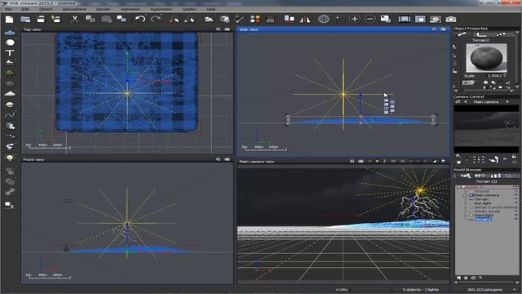This screenshot has height=294, width=522.
Task: Toggle visibility of the Ground row
Action: (x=516, y=191)
